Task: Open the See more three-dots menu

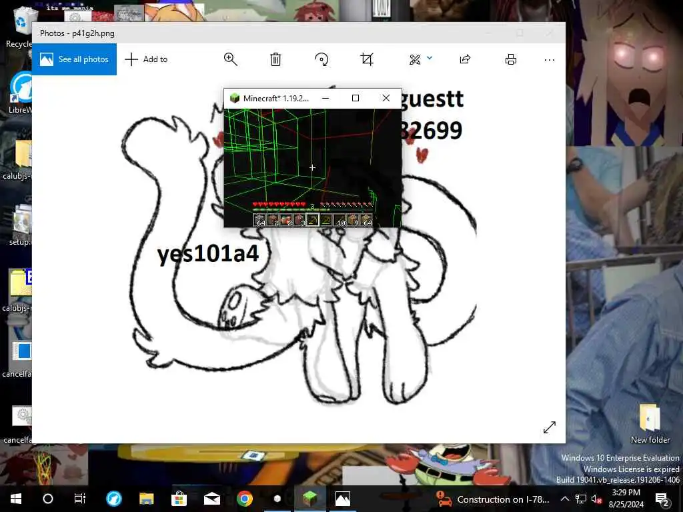Action: (550, 59)
